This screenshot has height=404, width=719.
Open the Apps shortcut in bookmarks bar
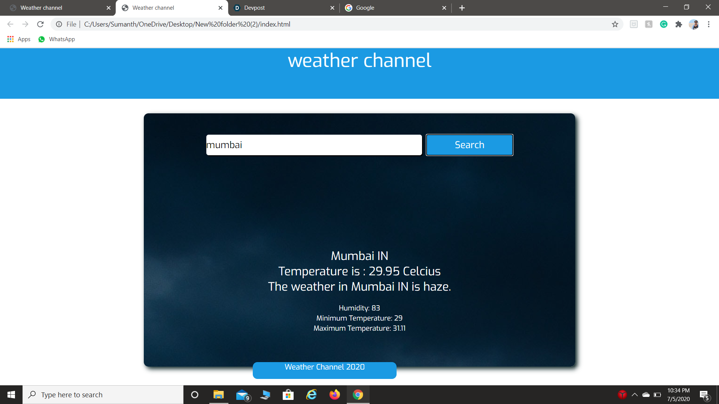point(19,39)
